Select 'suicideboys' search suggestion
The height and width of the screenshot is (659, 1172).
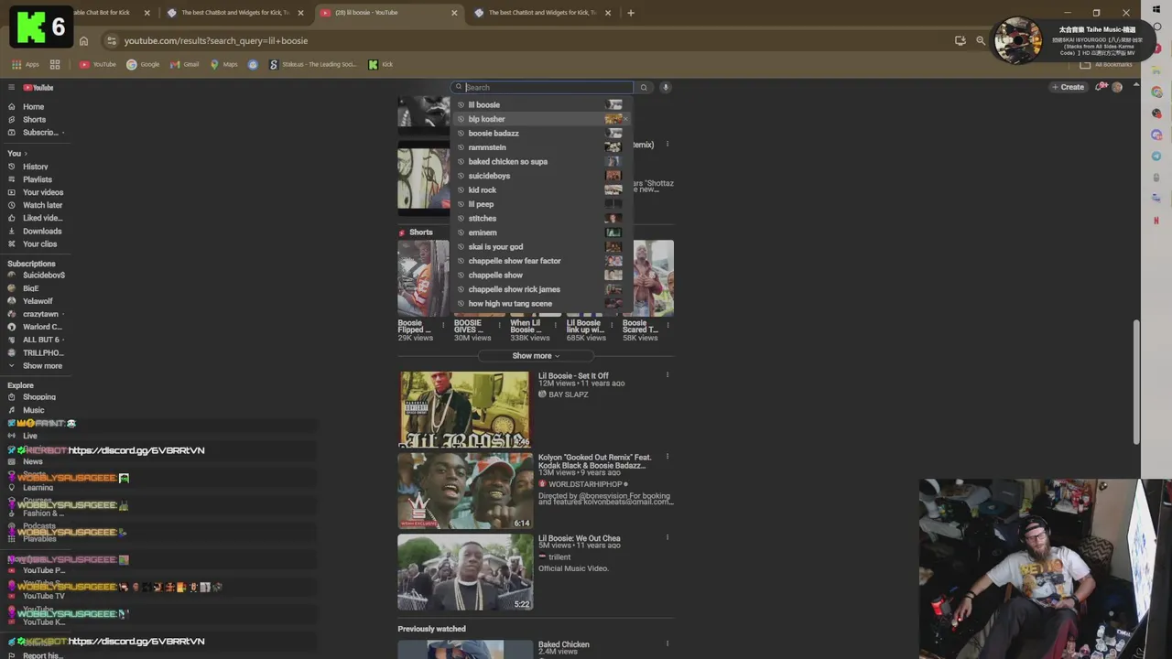(x=540, y=176)
